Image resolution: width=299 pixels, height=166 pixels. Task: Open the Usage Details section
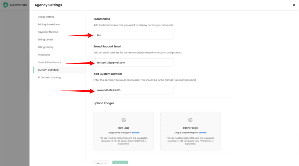pyautogui.click(x=46, y=17)
